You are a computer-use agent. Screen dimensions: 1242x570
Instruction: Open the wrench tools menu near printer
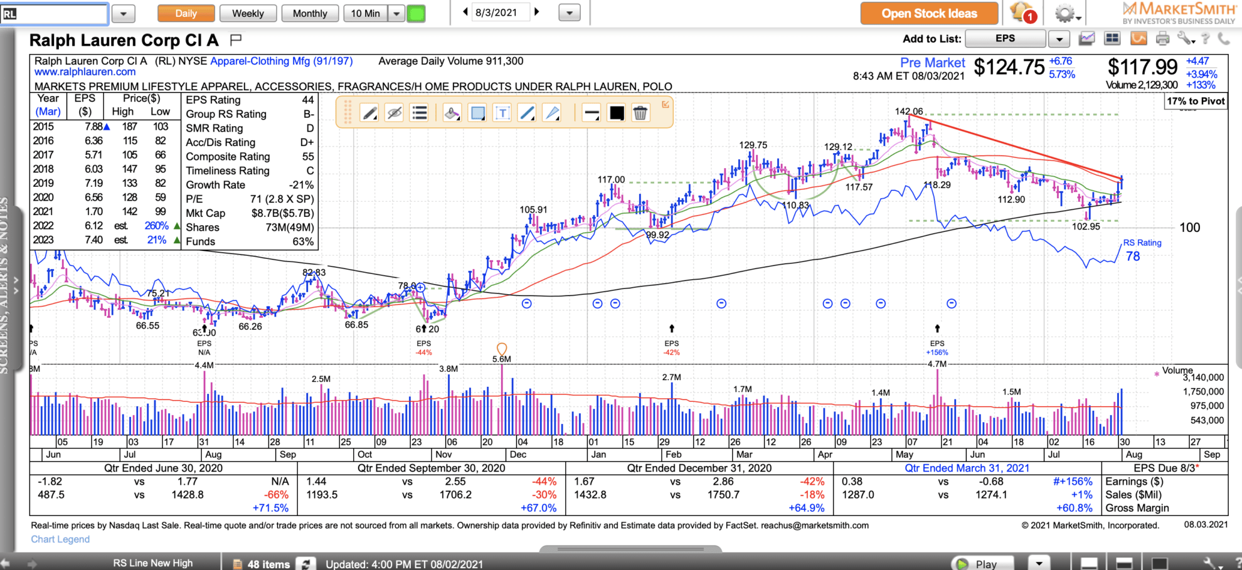pos(1185,39)
